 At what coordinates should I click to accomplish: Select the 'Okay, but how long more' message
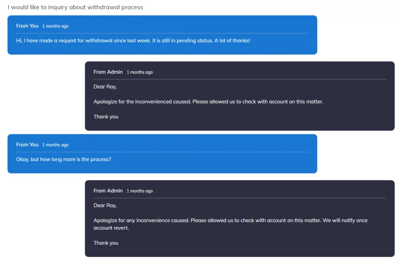click(63, 159)
